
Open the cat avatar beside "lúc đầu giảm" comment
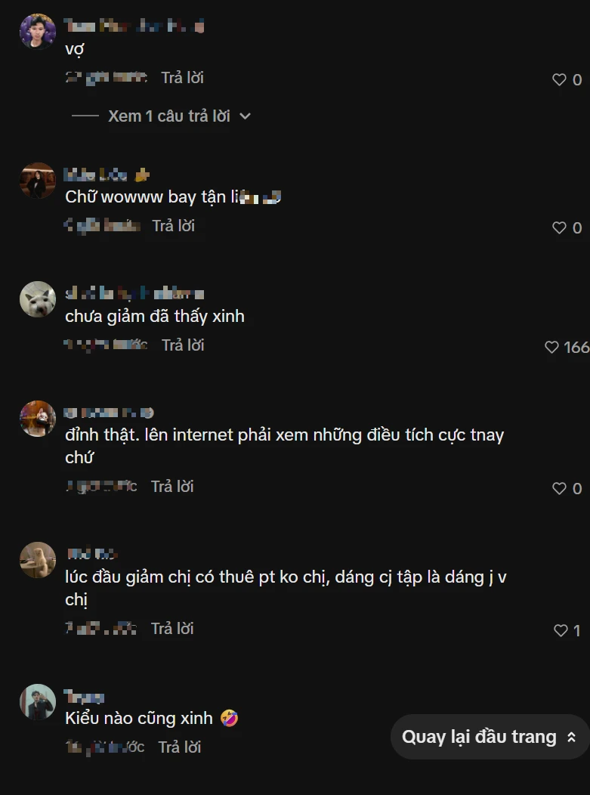[x=38, y=560]
